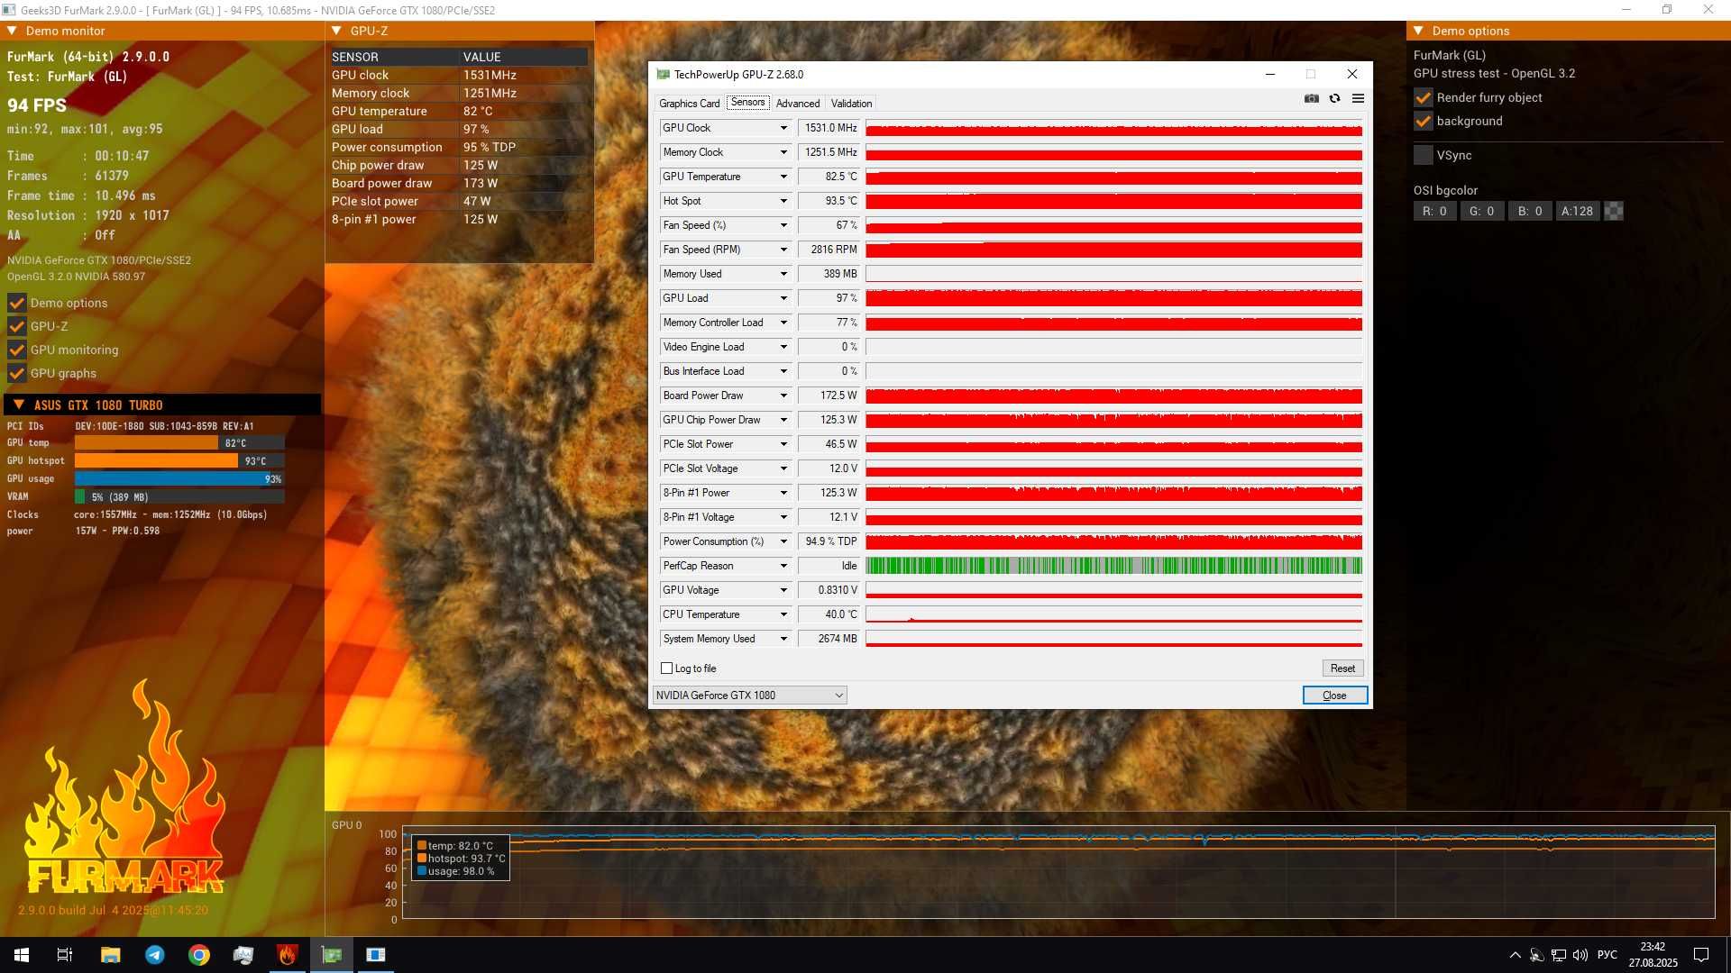Open the Windows Start menu

pos(22,955)
